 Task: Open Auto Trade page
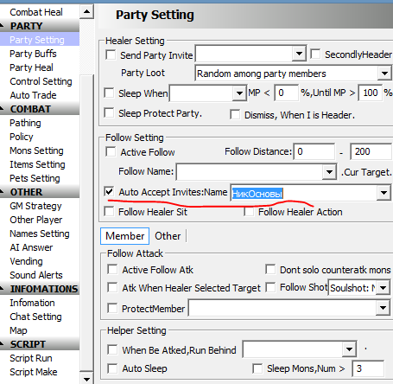pyautogui.click(x=33, y=95)
